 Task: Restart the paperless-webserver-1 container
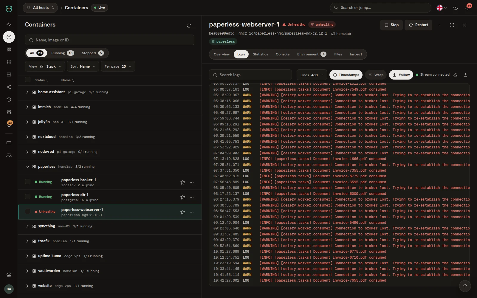[418, 25]
